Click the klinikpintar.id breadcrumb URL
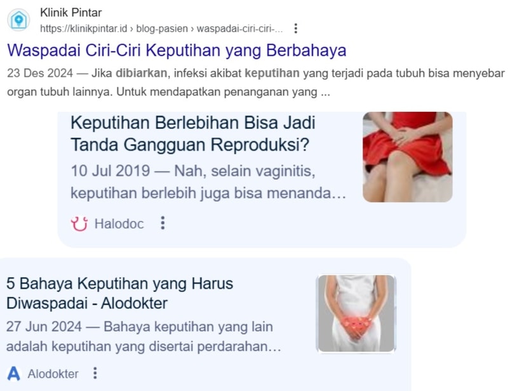 [x=84, y=29]
